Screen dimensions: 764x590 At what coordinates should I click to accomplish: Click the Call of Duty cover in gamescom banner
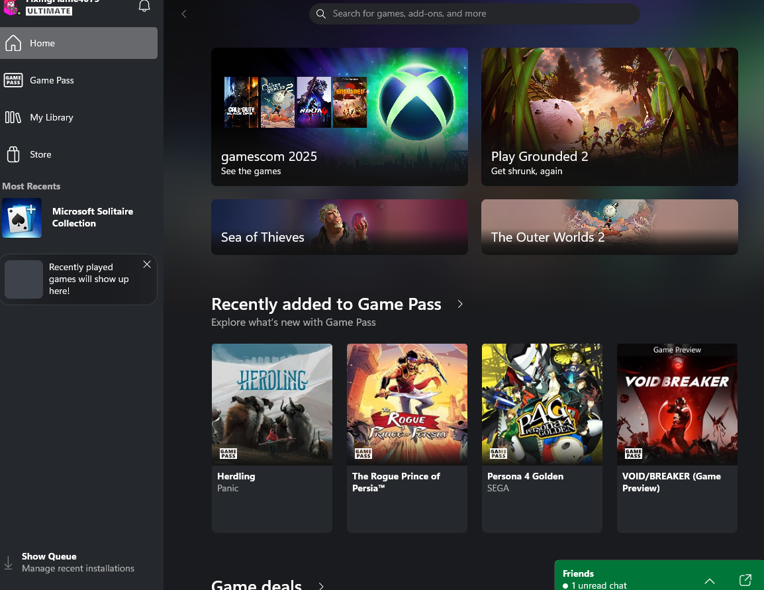pyautogui.click(x=241, y=103)
